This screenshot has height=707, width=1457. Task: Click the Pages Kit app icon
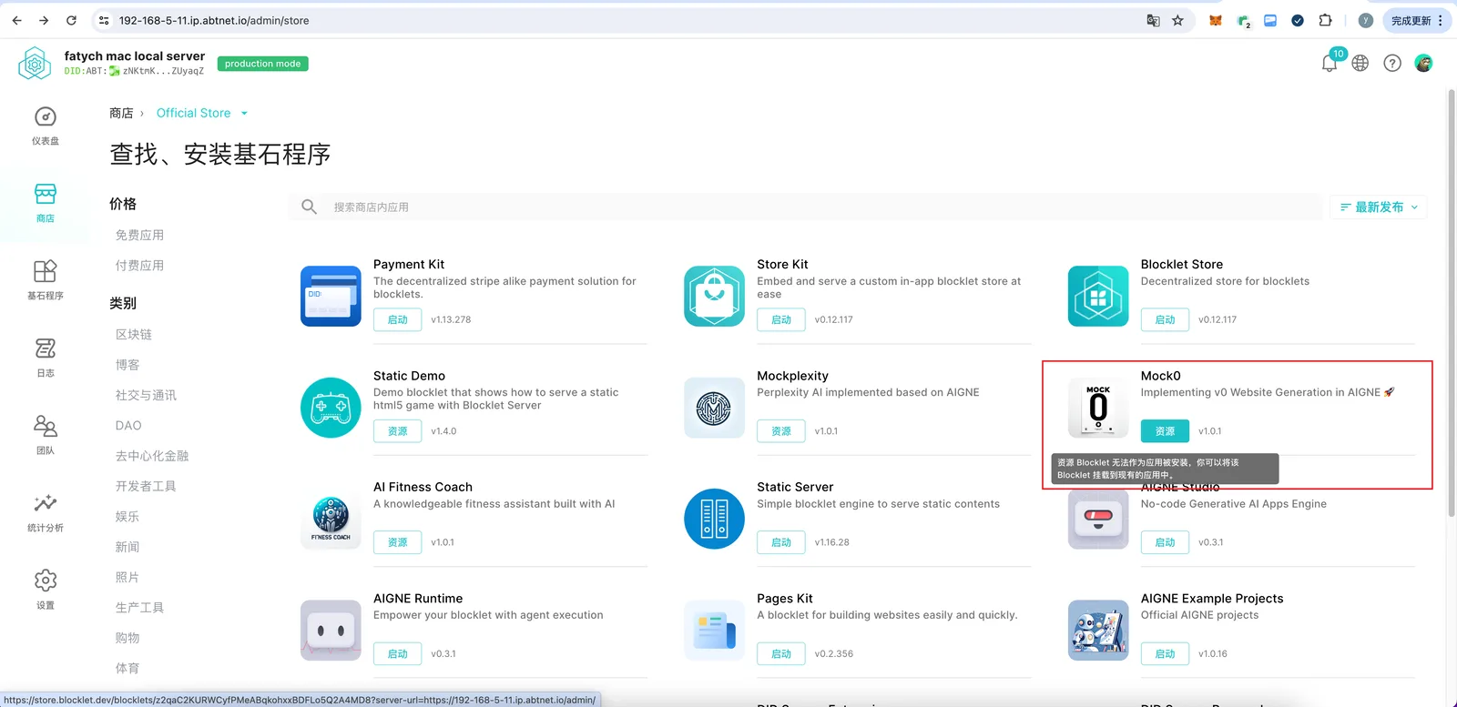click(715, 630)
